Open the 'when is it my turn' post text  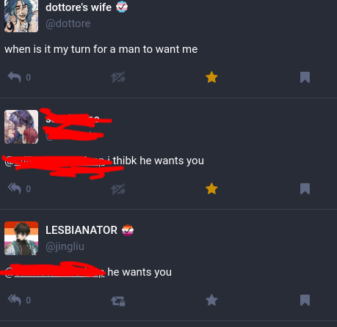point(101,49)
